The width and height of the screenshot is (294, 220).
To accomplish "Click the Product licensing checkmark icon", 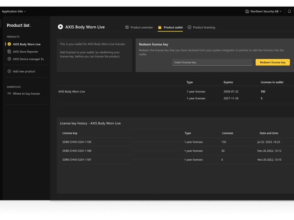I will tap(189, 27).
